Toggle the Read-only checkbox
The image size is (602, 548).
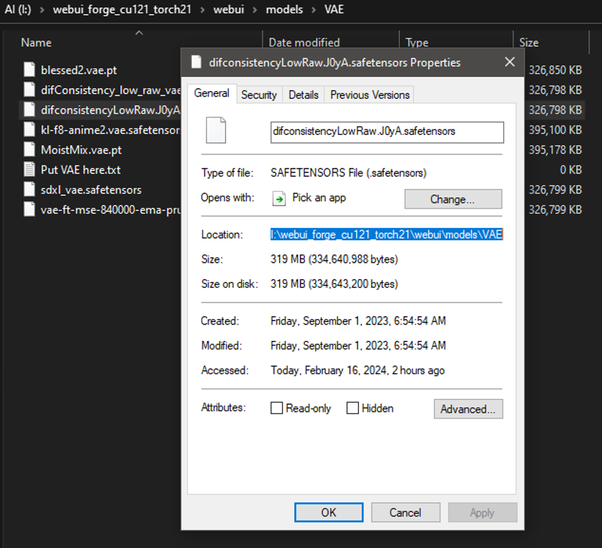click(x=276, y=408)
